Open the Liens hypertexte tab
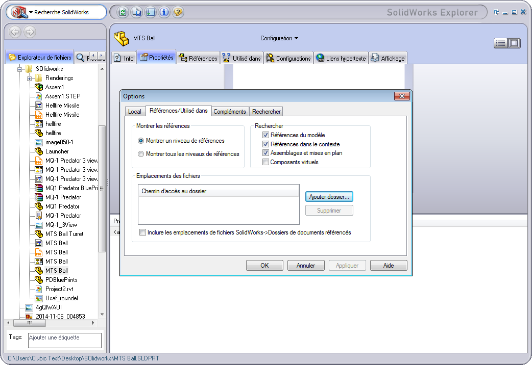The height and width of the screenshot is (365, 532). (341, 58)
